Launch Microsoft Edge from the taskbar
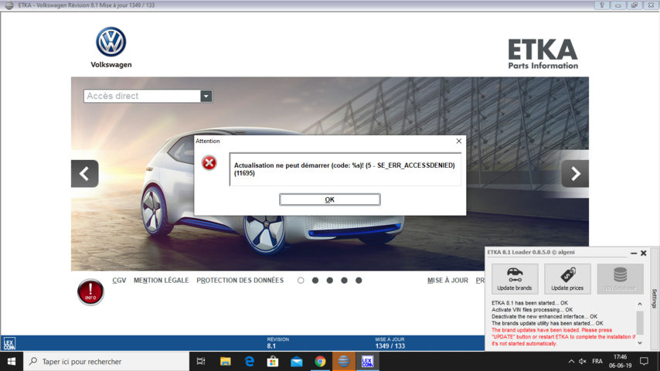Image resolution: width=660 pixels, height=371 pixels. (249, 361)
